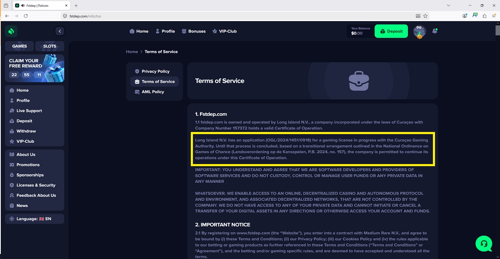Select Terms of Service in policies menu

(x=155, y=82)
